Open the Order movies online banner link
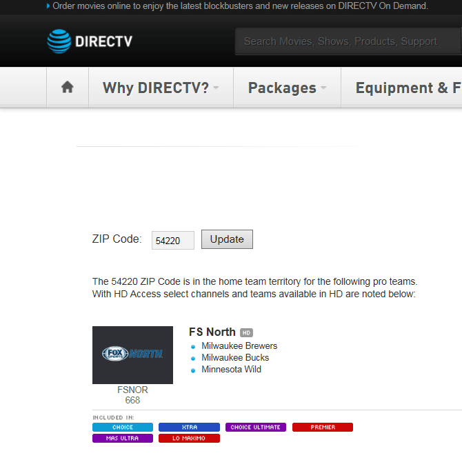 tap(240, 6)
